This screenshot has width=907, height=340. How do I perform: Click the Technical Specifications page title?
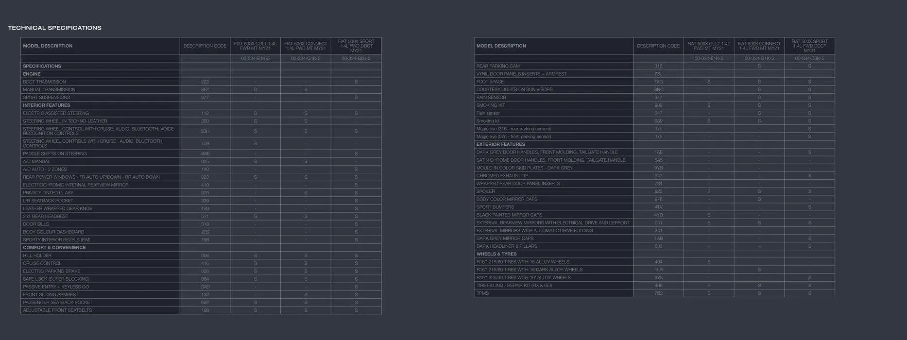(x=54, y=28)
